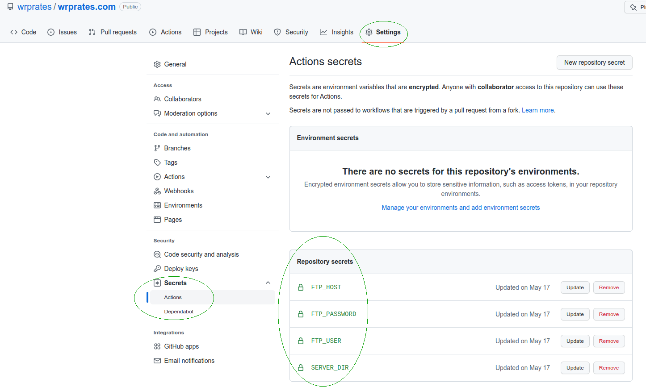Viewport: 646px width, 387px height.
Task: Remove the FTP_USER secret
Action: (x=609, y=341)
